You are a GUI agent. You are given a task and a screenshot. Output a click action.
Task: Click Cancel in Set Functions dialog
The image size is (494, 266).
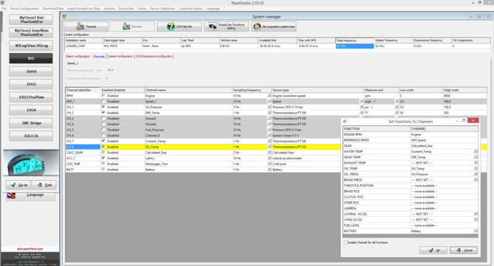(x=464, y=250)
